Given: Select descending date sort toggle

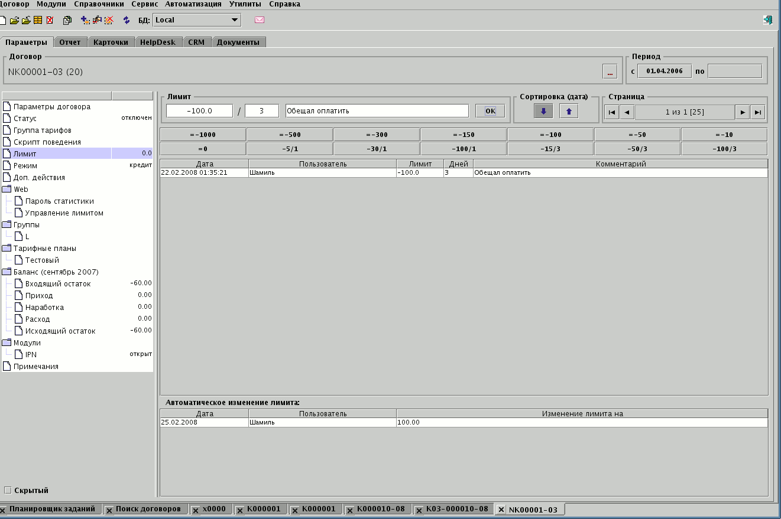Looking at the screenshot, I should click(543, 111).
